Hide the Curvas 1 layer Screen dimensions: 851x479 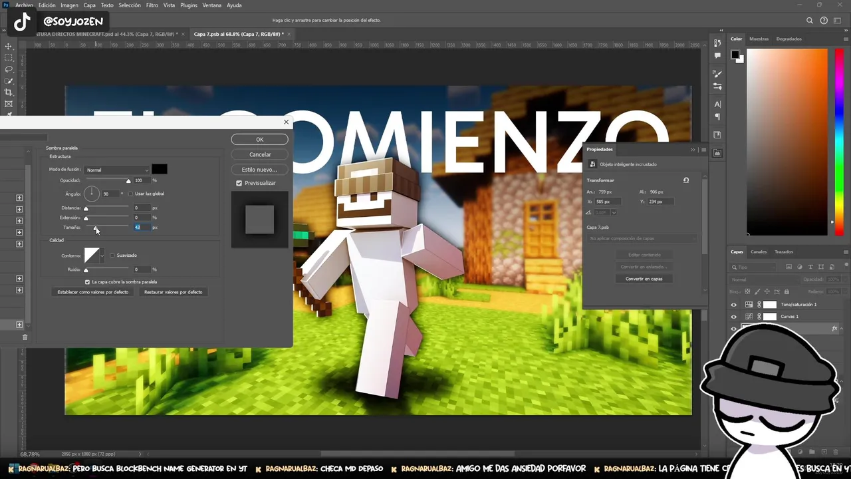click(734, 317)
